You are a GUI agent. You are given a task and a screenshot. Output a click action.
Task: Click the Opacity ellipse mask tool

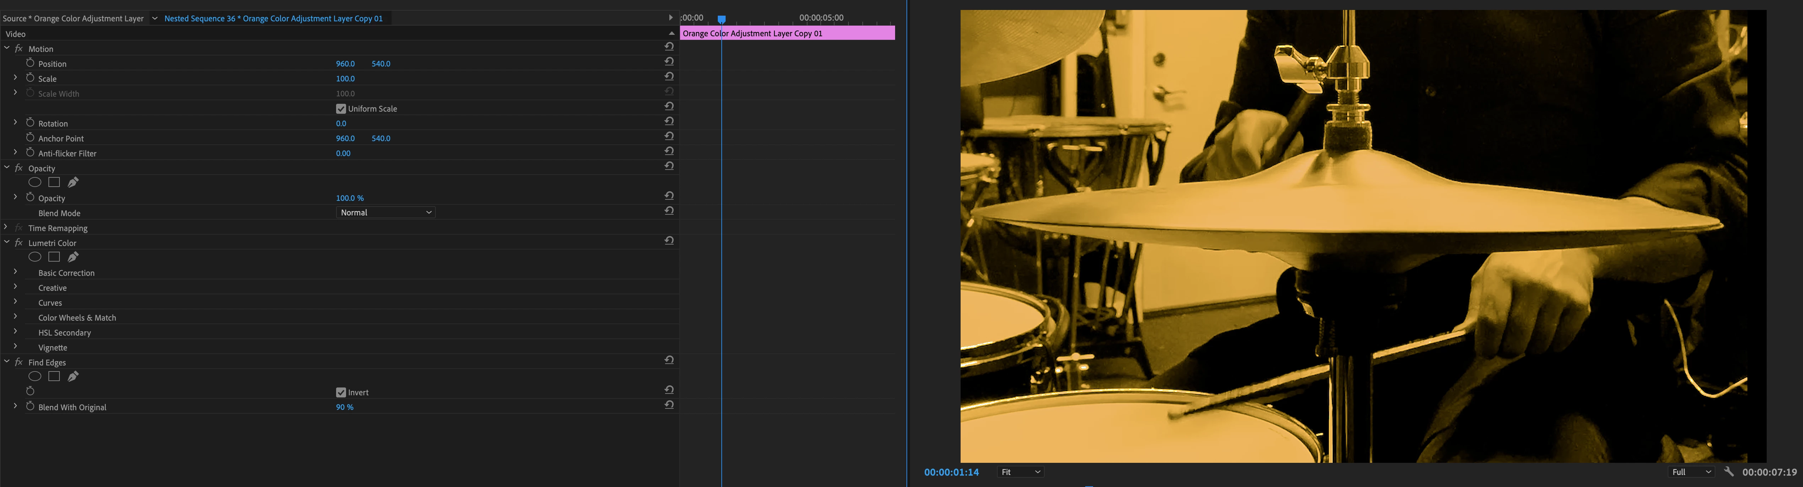[34, 182]
